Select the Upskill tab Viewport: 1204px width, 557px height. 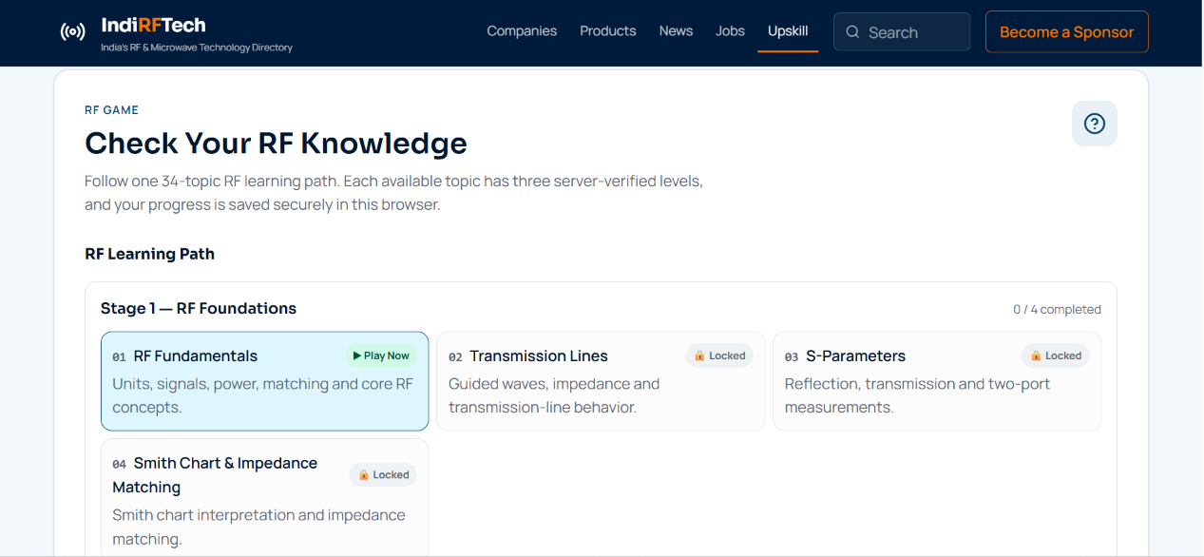(x=788, y=31)
